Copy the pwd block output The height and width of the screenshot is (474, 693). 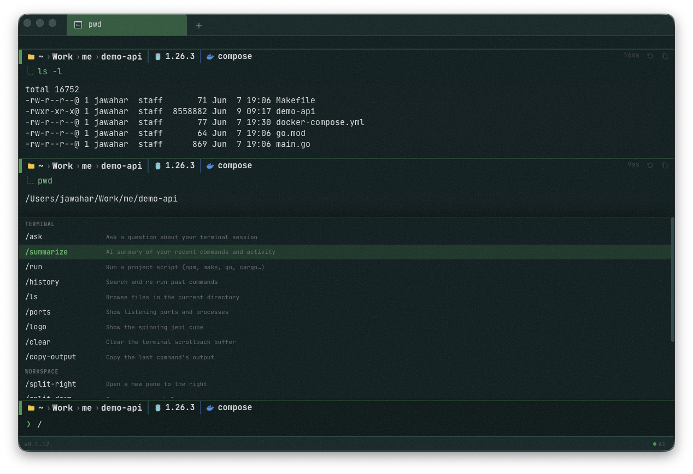pos(665,165)
